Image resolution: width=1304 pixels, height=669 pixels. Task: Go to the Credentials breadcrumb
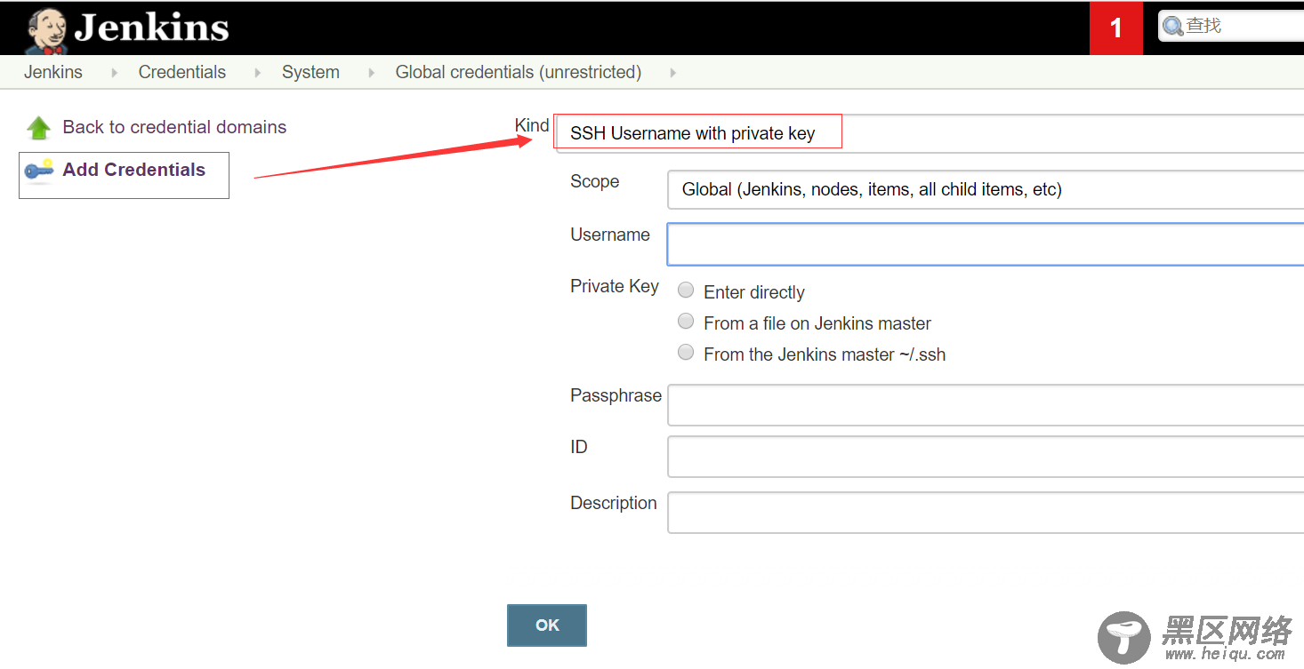[182, 72]
